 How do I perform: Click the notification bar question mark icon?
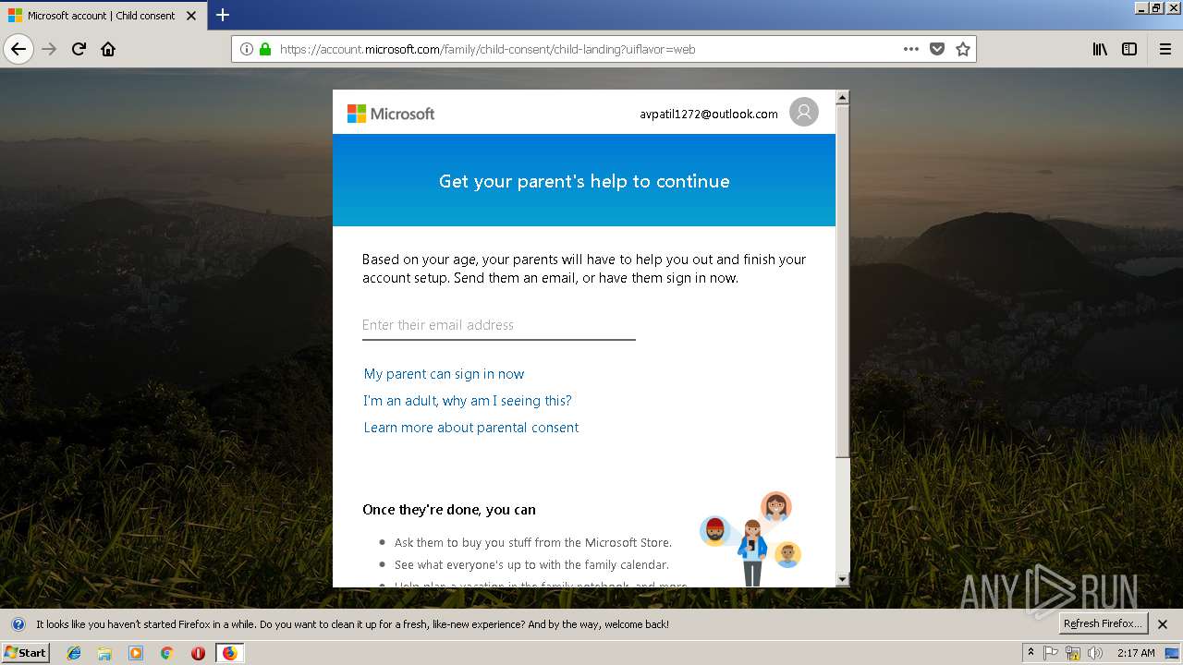[18, 624]
